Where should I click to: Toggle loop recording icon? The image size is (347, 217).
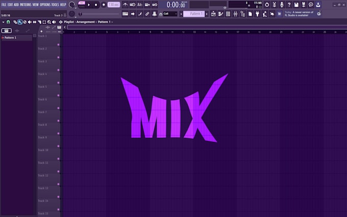point(155,5)
